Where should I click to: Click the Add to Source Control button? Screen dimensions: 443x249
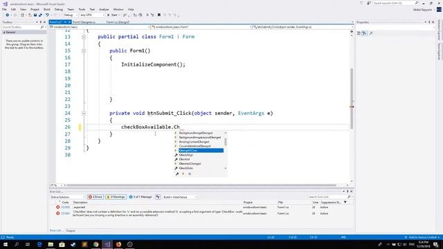click(422, 237)
